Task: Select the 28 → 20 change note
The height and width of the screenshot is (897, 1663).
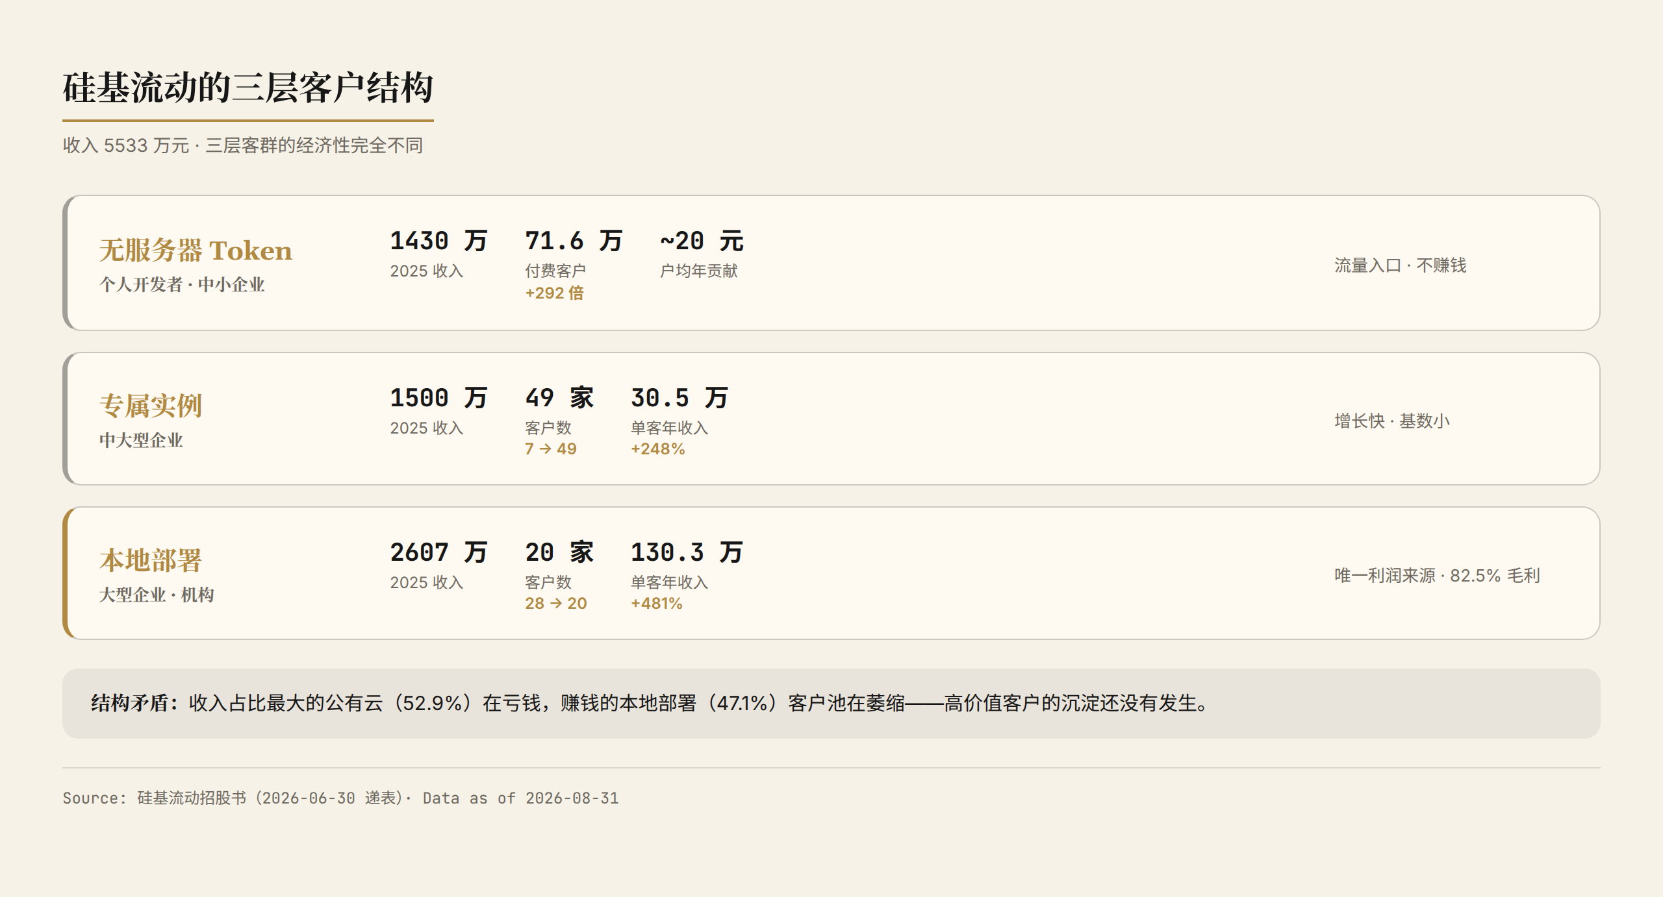Action: click(x=556, y=603)
